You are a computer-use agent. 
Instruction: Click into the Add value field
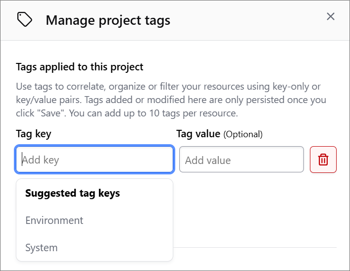(x=242, y=160)
